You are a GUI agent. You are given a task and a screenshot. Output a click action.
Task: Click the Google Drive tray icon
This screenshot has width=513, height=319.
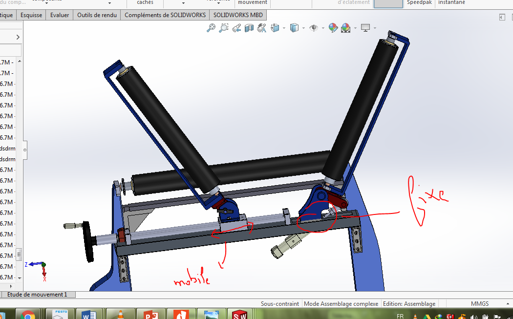pos(427,317)
